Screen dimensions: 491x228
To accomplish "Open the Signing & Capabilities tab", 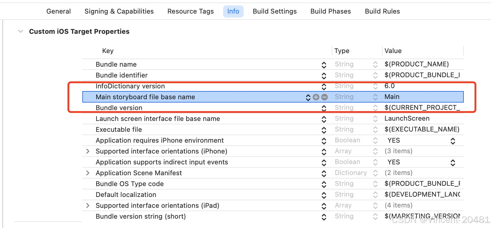I will coord(119,11).
